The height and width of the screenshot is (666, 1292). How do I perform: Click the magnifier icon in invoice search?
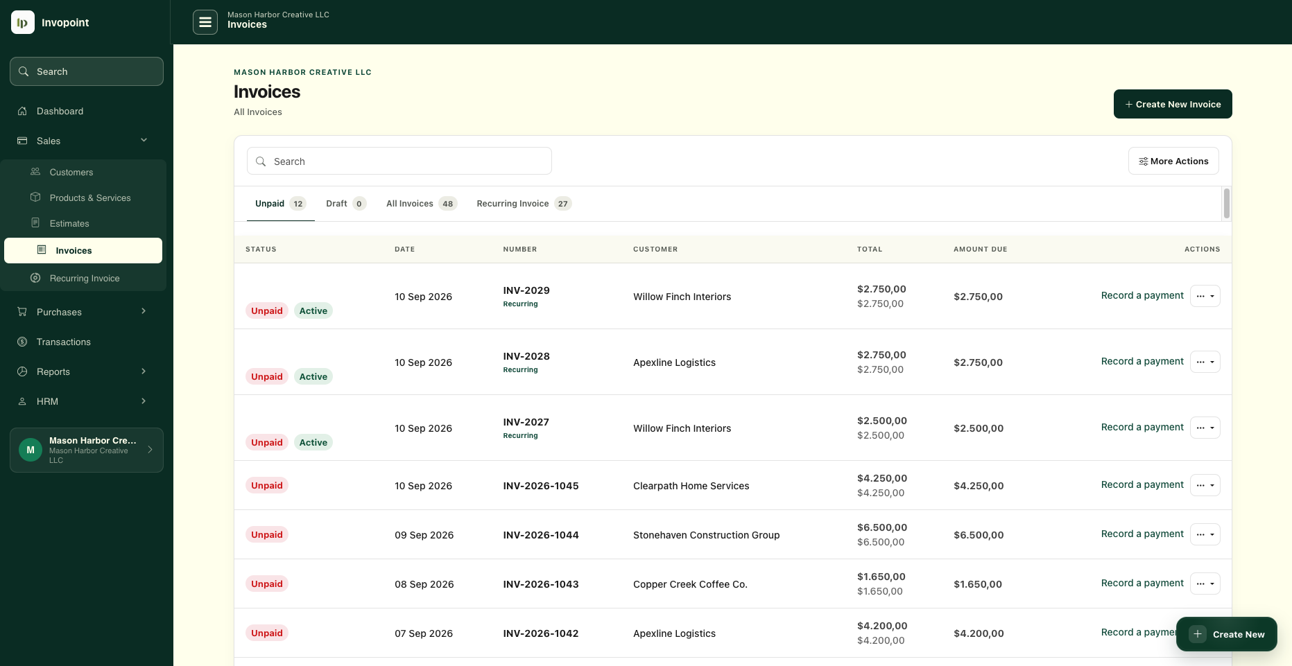[x=261, y=161]
